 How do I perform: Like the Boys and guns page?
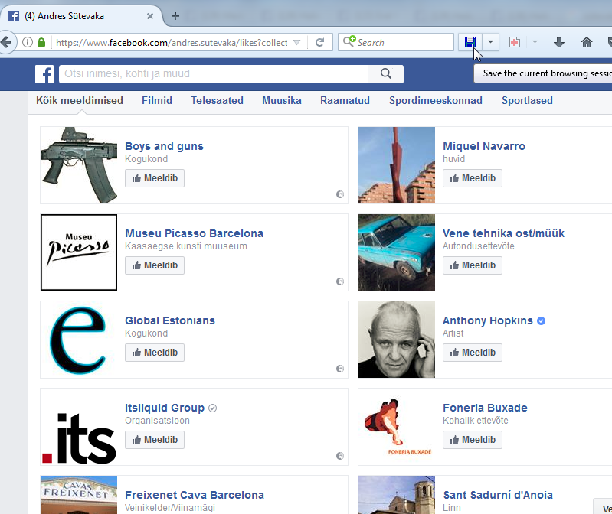click(x=155, y=178)
